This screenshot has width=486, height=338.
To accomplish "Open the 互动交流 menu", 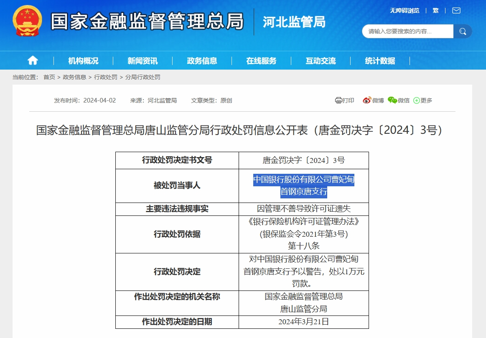I will (x=321, y=60).
